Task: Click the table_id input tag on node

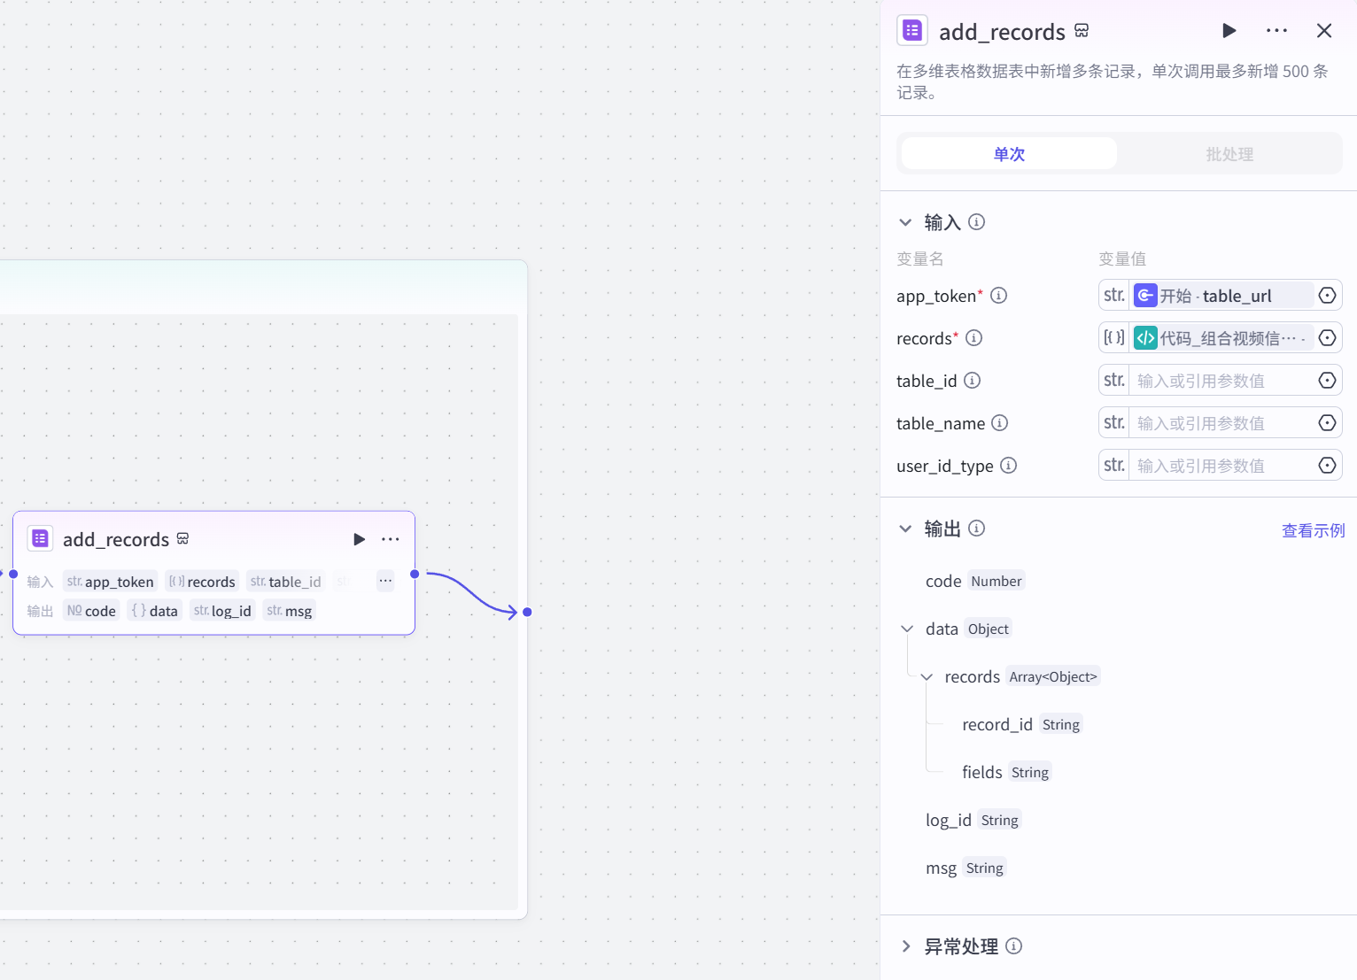Action: pos(285,582)
